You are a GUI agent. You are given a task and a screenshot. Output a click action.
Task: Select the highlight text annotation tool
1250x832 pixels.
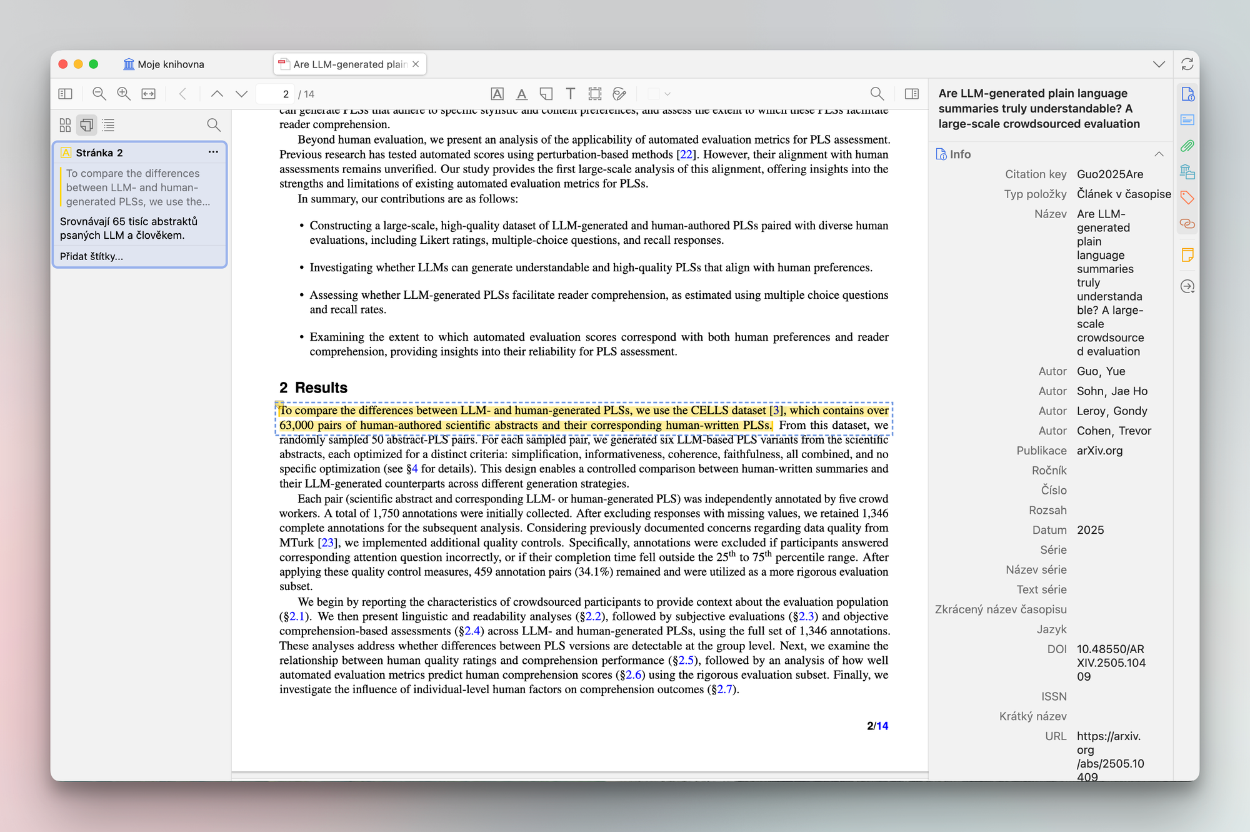click(497, 94)
